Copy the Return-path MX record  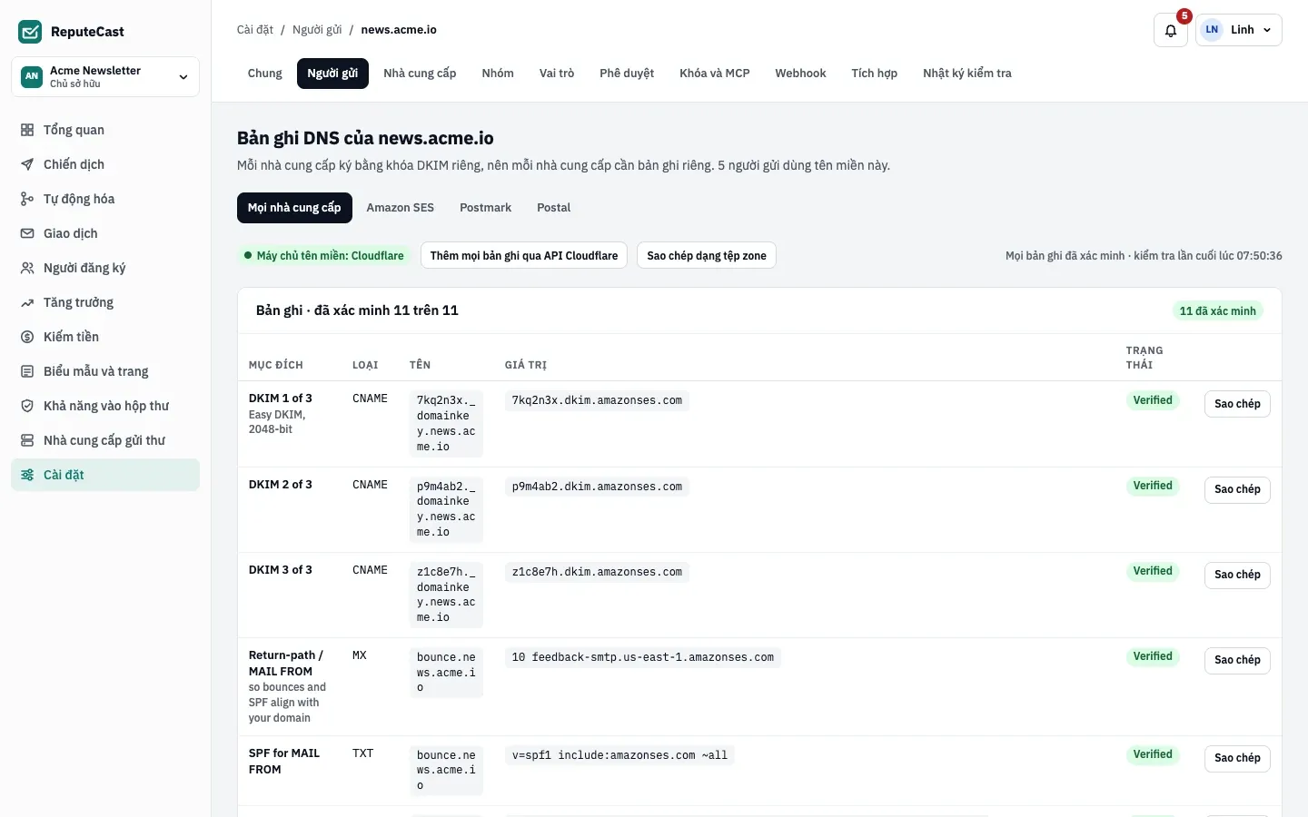click(x=1237, y=660)
